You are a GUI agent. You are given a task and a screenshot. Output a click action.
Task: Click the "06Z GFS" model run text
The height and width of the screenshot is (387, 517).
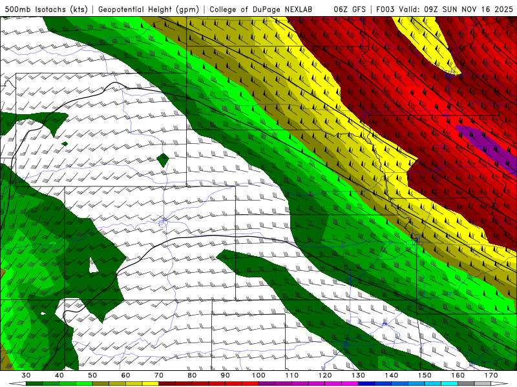click(350, 10)
